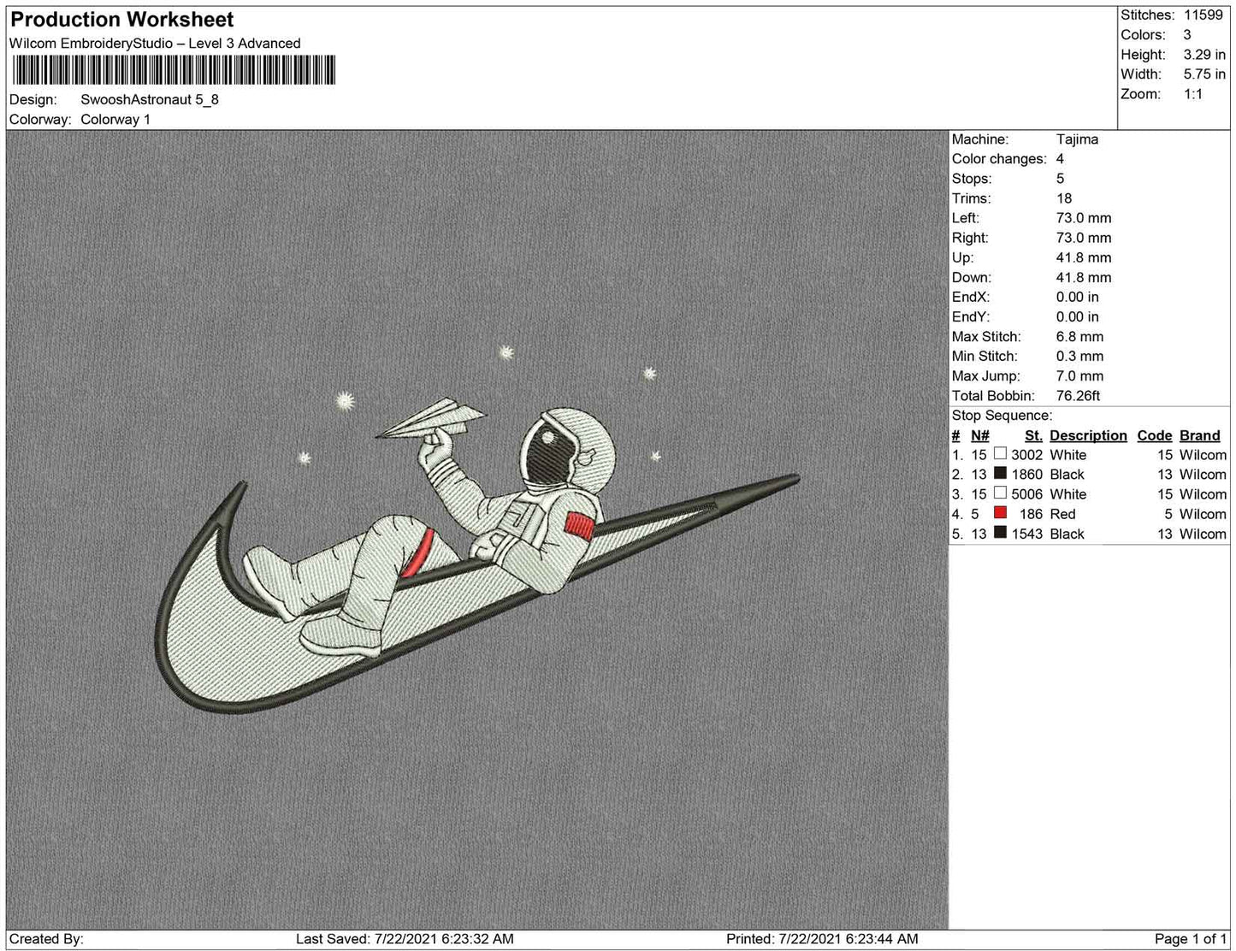
Task: Click the Height value '3.29 in'
Action: [1204, 55]
